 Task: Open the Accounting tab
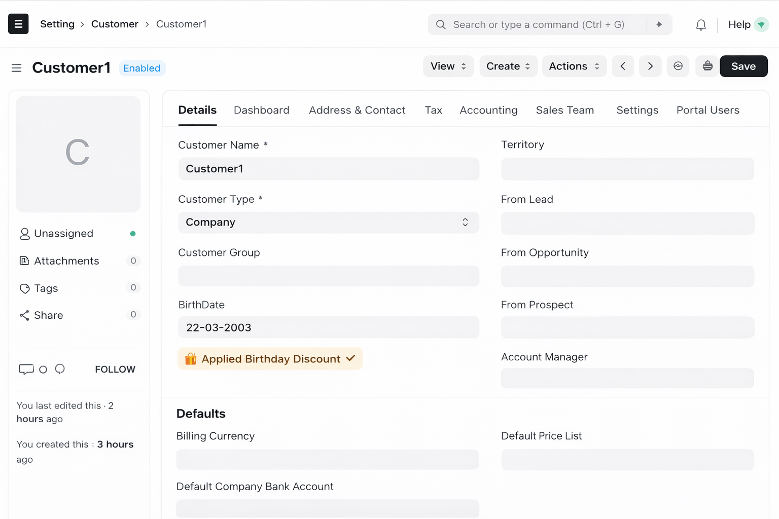click(x=488, y=110)
